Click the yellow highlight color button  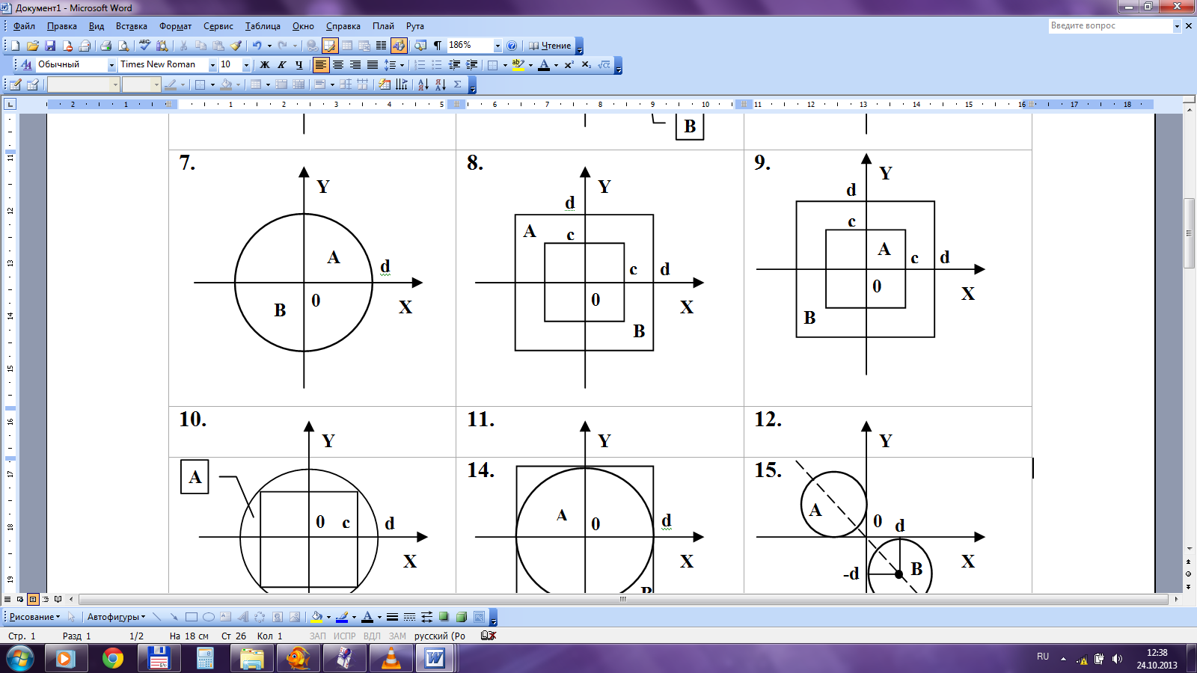(518, 65)
